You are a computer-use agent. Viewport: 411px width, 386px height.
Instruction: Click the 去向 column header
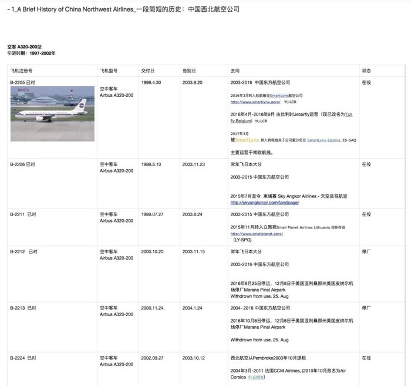pyautogui.click(x=235, y=71)
